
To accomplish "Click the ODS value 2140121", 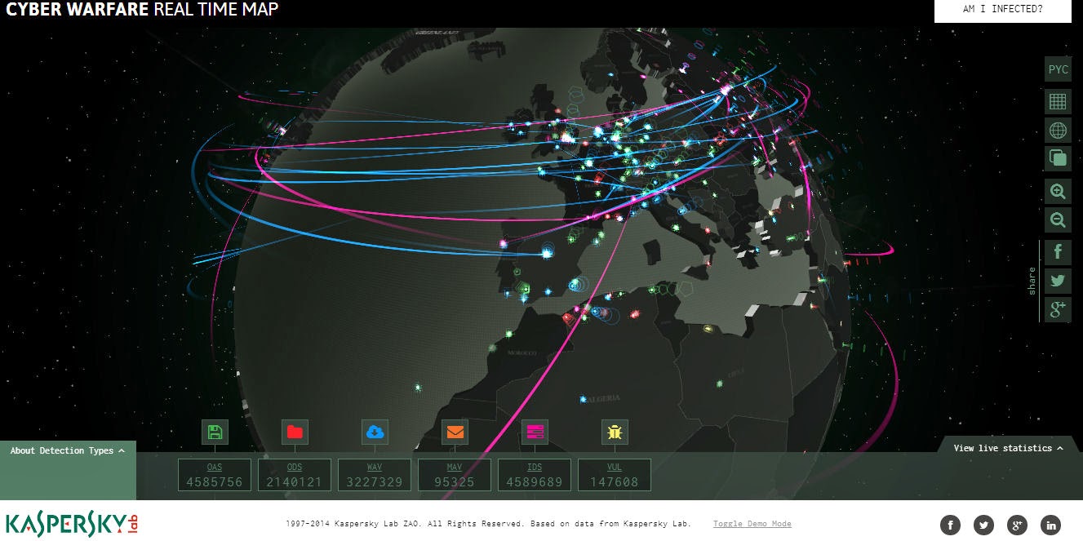I will pyautogui.click(x=295, y=481).
